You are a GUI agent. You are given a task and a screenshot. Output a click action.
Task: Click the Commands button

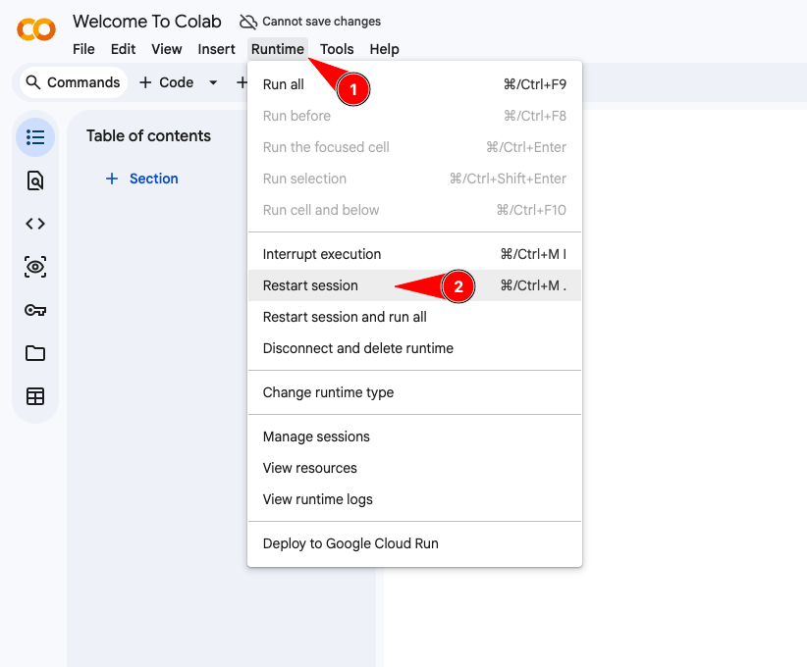pos(73,82)
